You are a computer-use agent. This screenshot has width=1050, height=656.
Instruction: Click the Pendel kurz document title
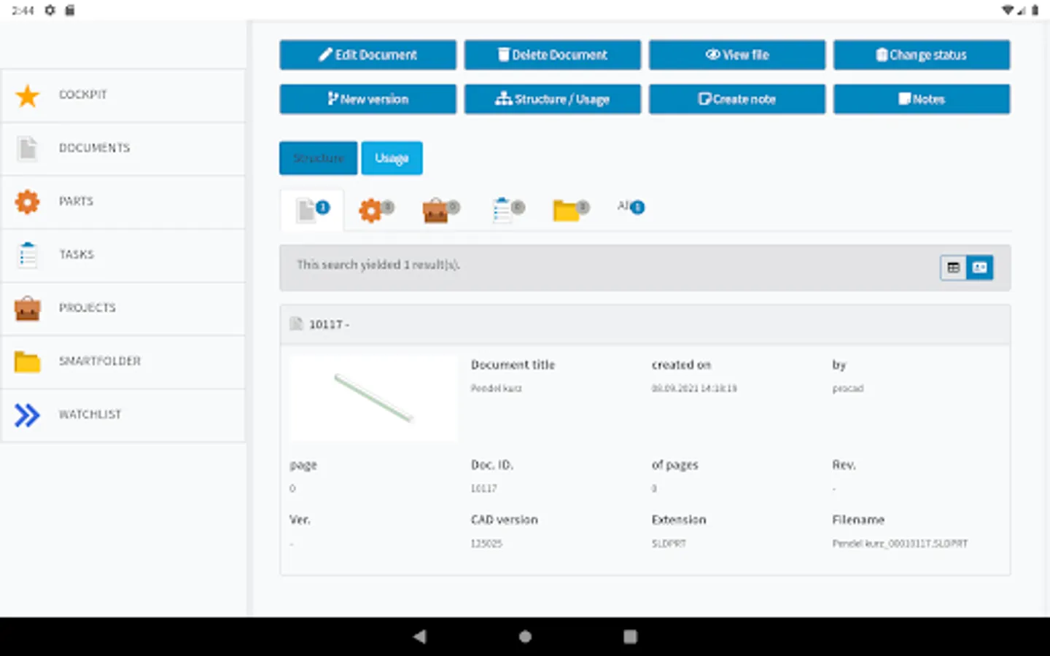point(496,388)
